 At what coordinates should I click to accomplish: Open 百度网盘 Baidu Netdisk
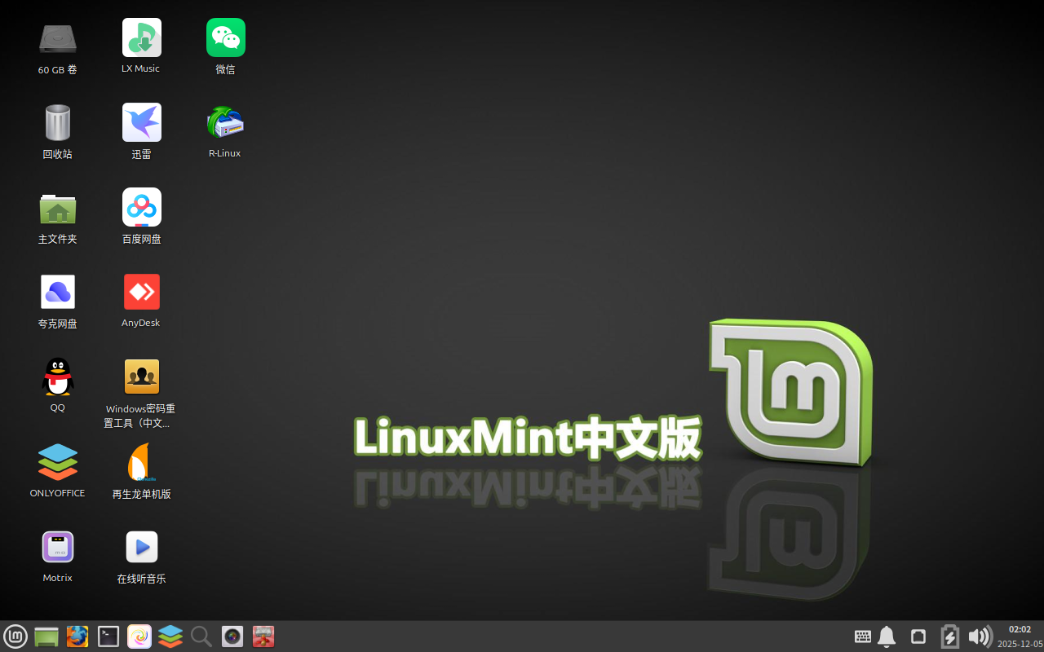(141, 207)
